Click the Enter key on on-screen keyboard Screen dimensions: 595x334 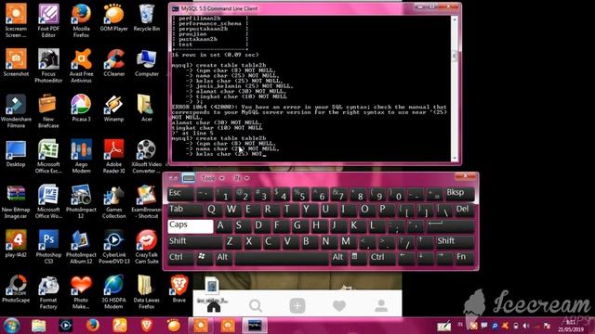click(450, 226)
